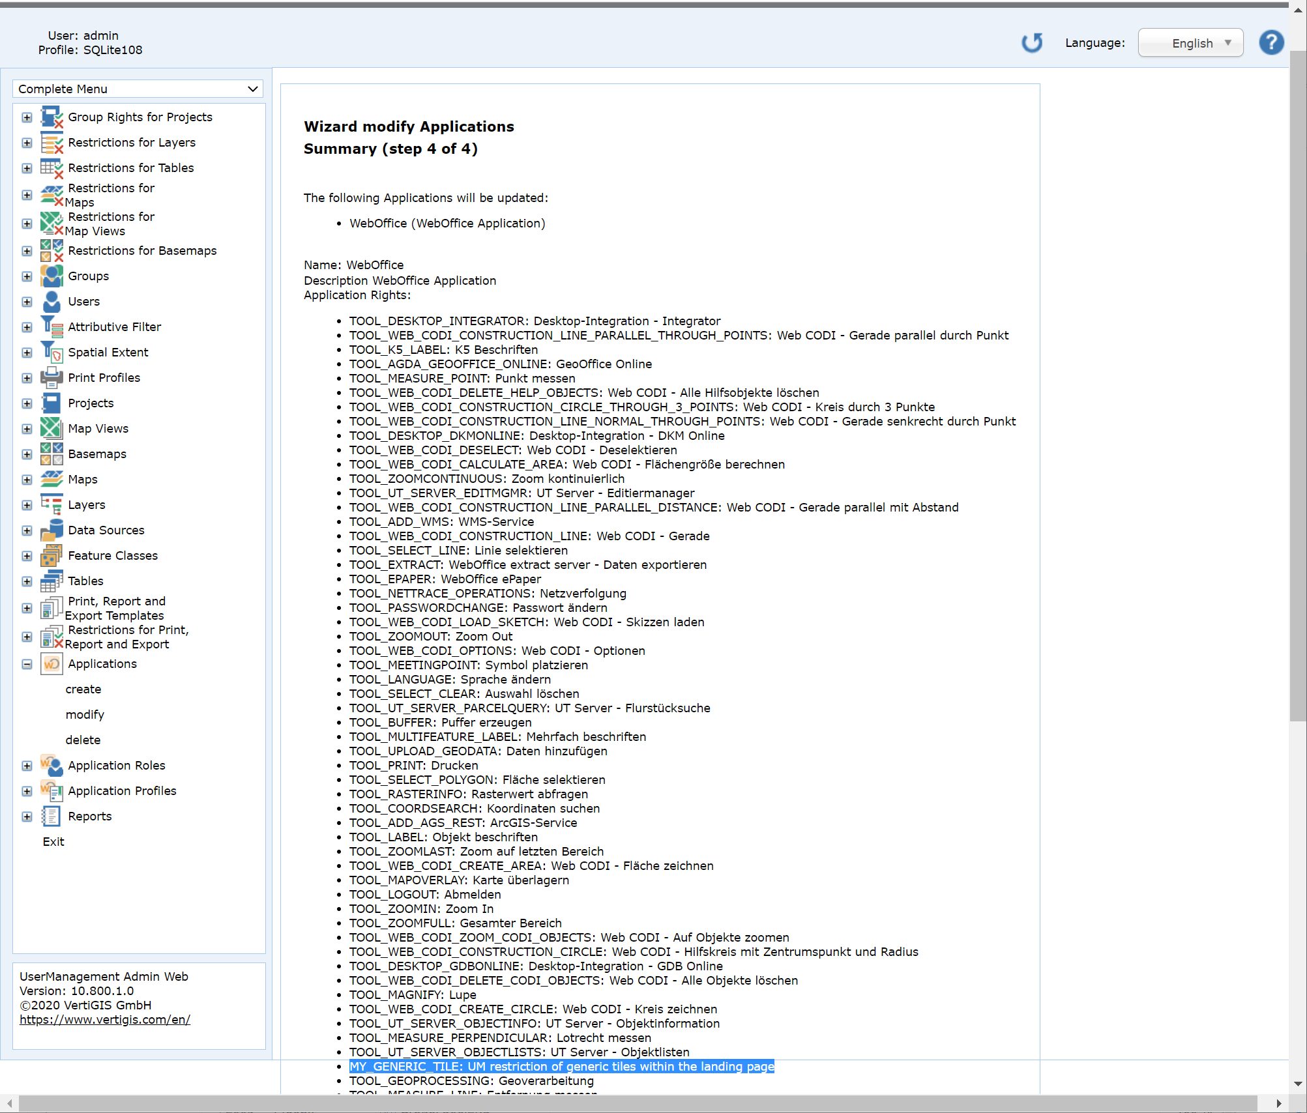Click the Exit menu entry
The image size is (1307, 1113).
click(53, 841)
